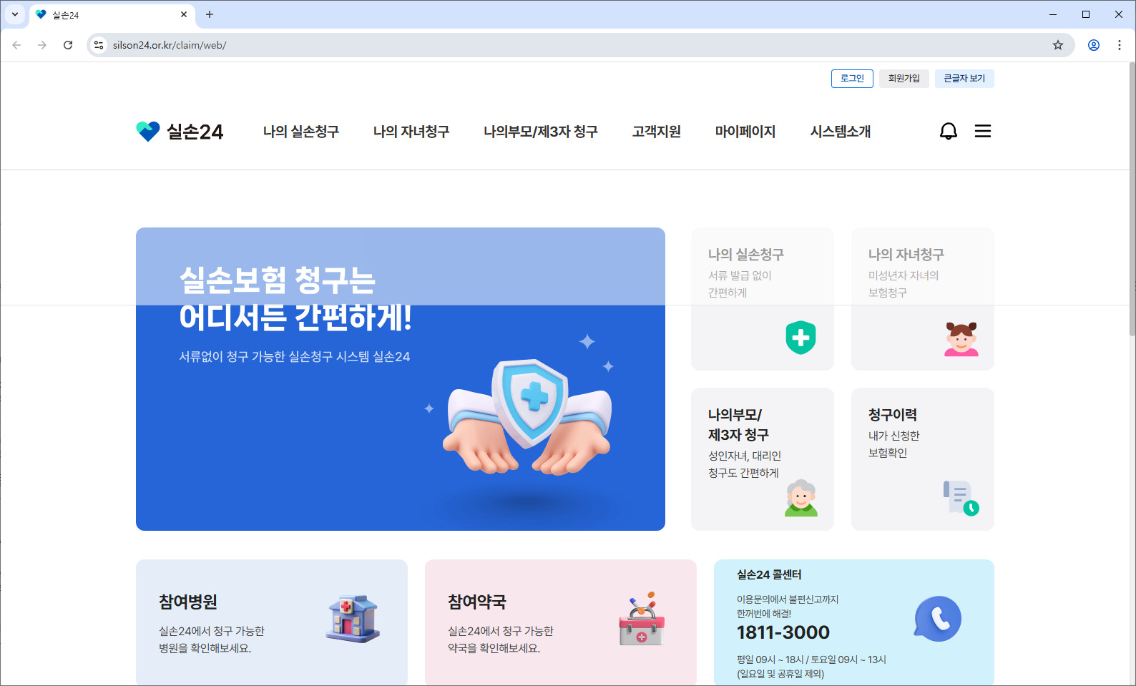This screenshot has height=686, width=1136.
Task: Click the 실손보험 청구는 blue banner
Action: pyautogui.click(x=401, y=379)
